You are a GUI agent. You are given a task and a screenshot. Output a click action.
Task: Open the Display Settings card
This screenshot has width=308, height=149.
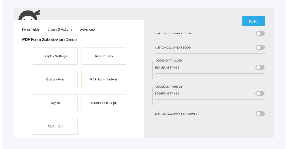(x=55, y=56)
